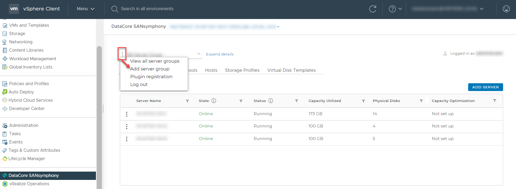Filter the Server Name column
The height and width of the screenshot is (189, 516).
coord(187,101)
